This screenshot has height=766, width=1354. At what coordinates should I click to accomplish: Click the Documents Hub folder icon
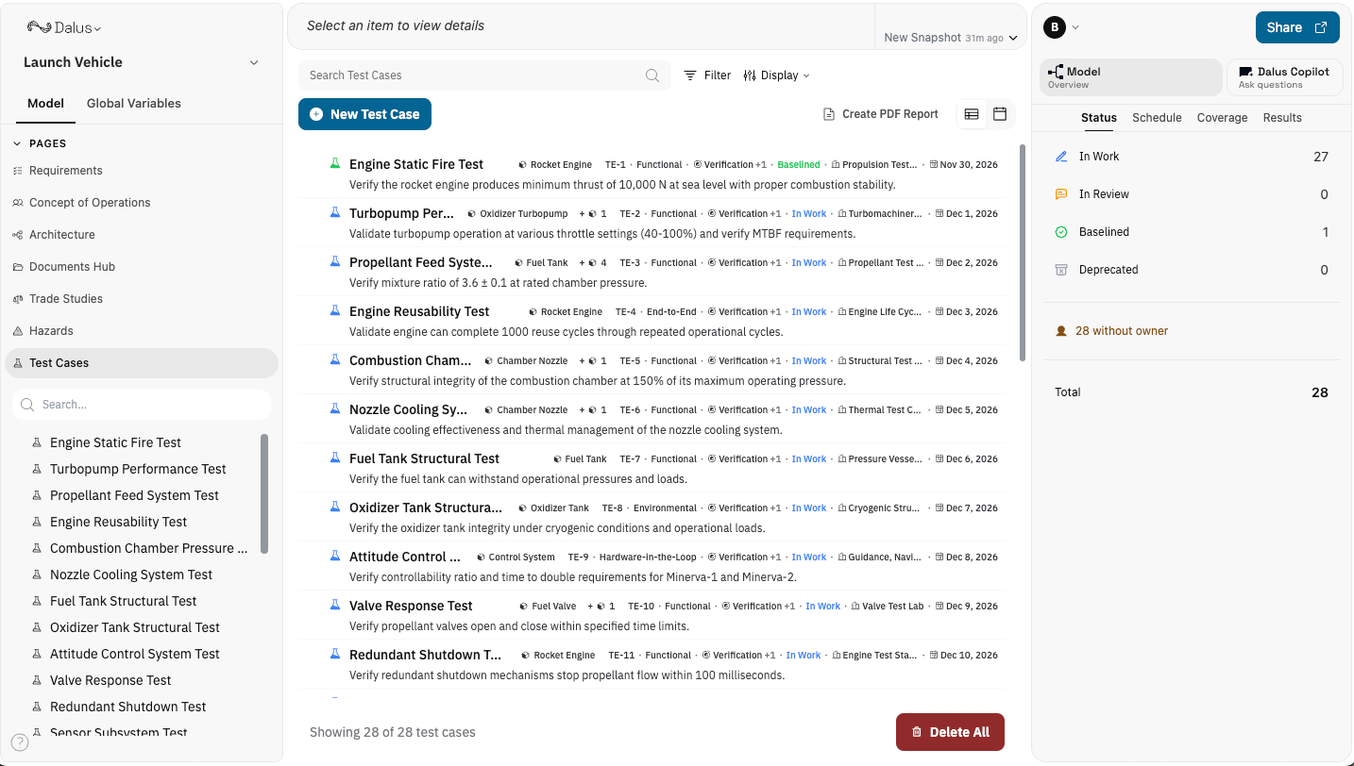[x=17, y=267]
